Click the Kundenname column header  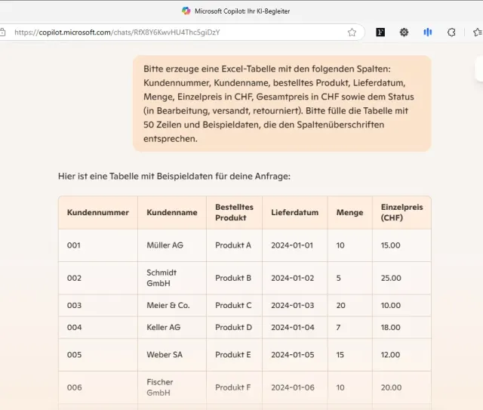click(171, 212)
